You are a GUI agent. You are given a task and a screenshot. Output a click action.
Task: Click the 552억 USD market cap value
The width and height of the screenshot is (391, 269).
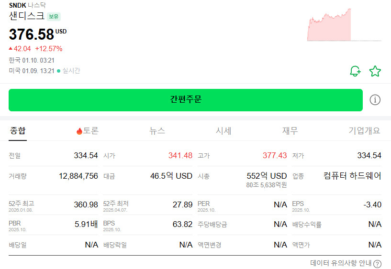[x=267, y=176]
